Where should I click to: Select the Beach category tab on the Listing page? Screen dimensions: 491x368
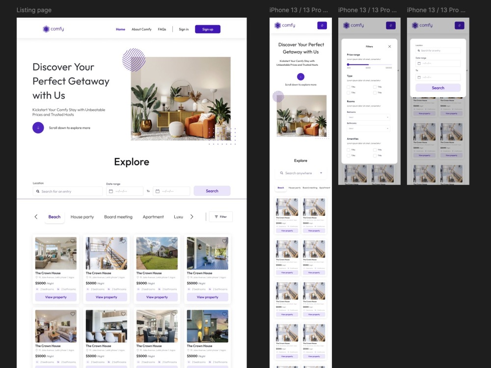pos(55,217)
